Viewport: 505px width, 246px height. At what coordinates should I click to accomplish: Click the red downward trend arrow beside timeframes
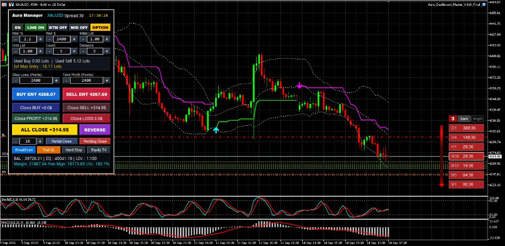point(441,156)
